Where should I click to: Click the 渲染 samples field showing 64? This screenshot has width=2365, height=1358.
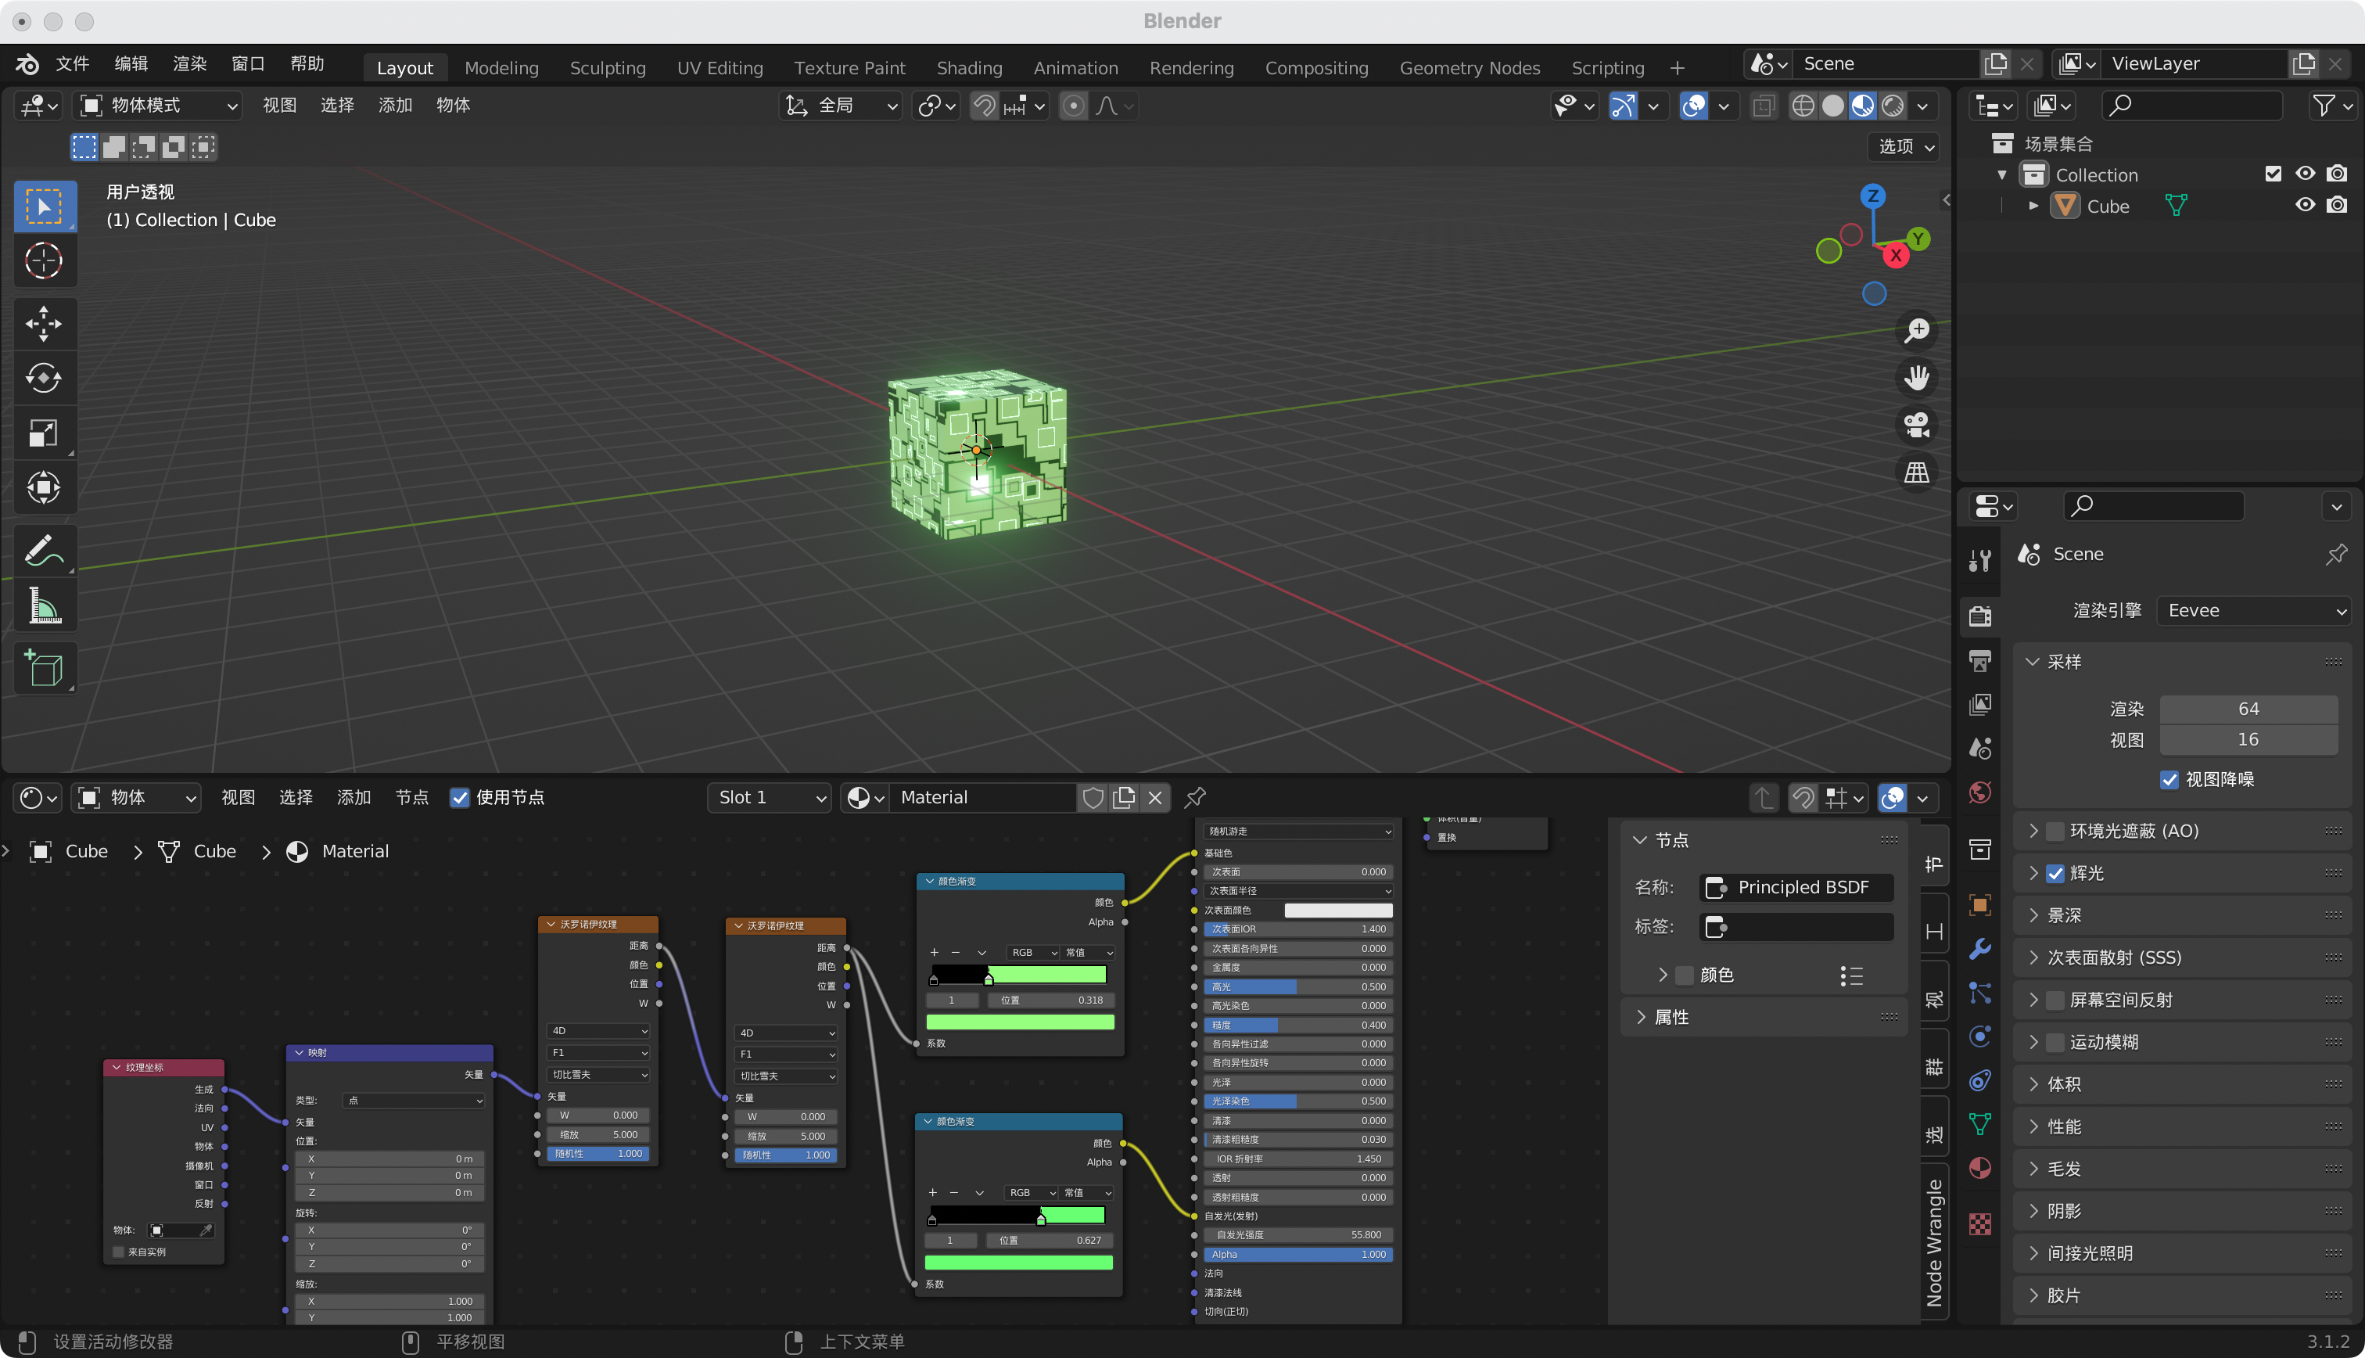[2248, 709]
